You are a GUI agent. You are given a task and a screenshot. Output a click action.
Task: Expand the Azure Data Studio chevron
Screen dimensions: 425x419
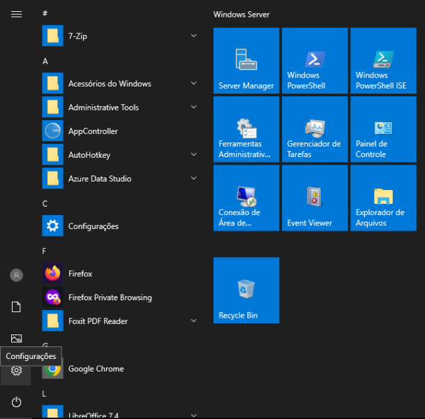coord(193,178)
